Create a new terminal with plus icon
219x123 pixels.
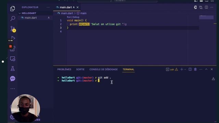pyautogui.click(x=182, y=69)
